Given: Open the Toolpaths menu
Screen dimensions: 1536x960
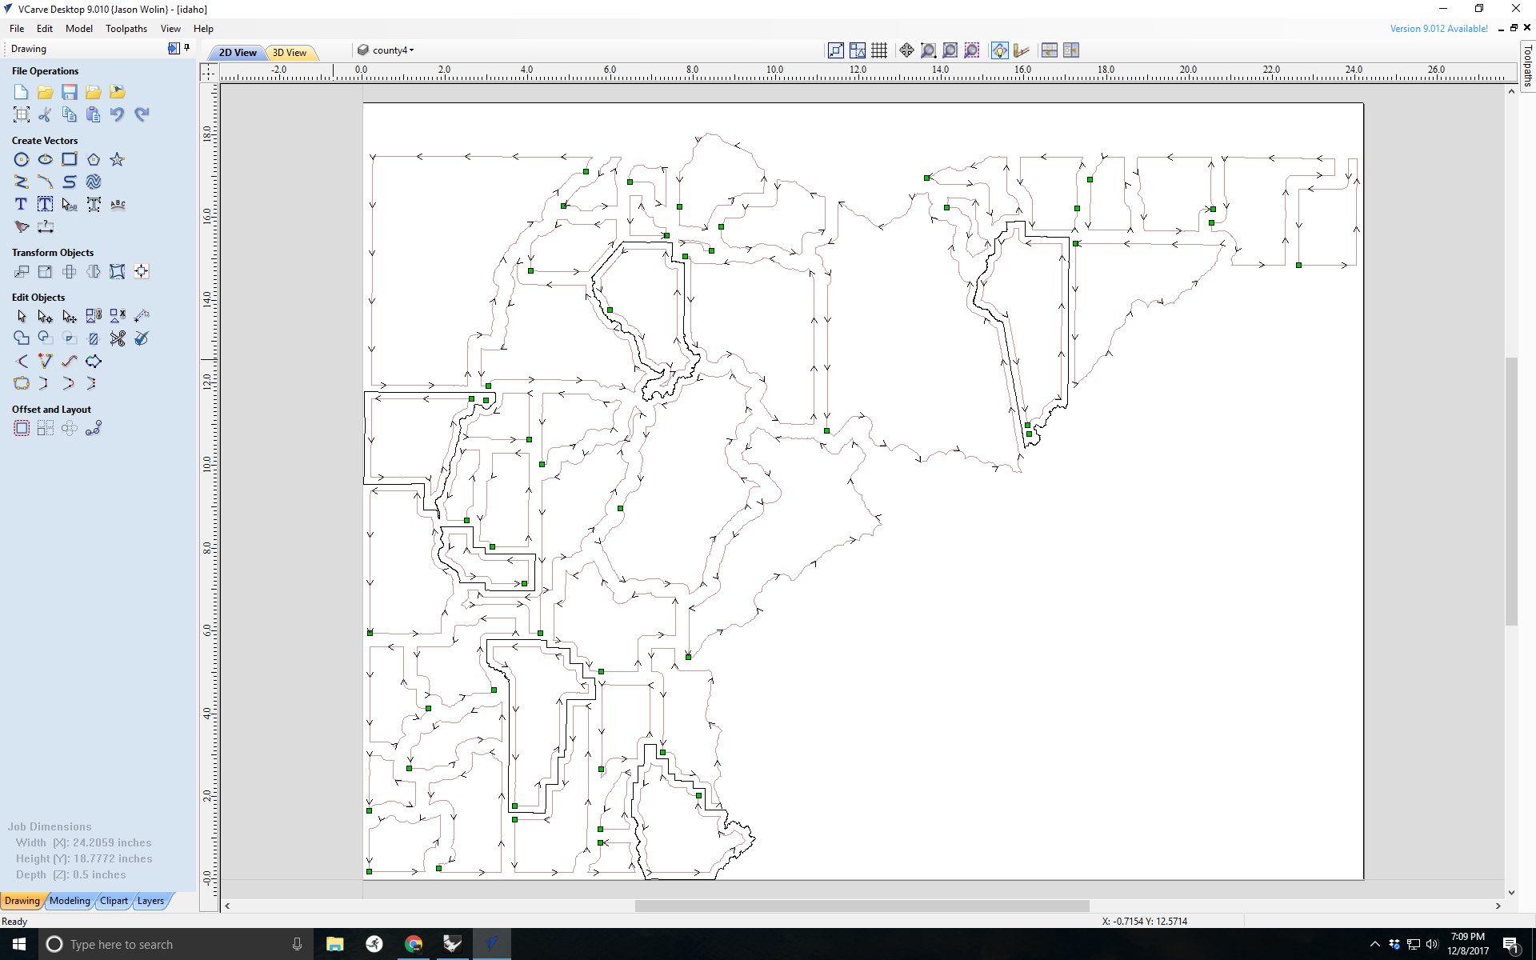Looking at the screenshot, I should [126, 28].
